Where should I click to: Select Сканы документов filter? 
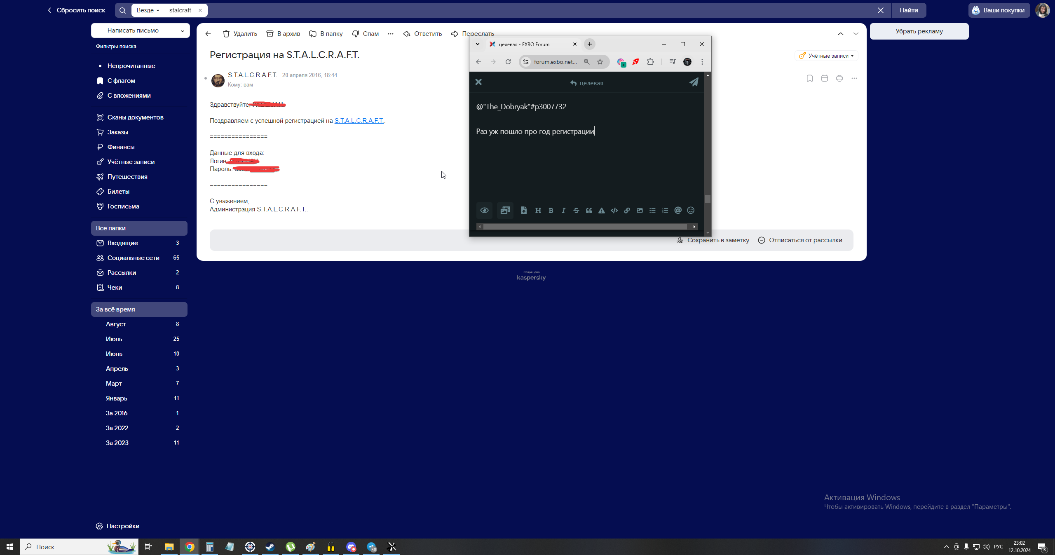tap(135, 117)
